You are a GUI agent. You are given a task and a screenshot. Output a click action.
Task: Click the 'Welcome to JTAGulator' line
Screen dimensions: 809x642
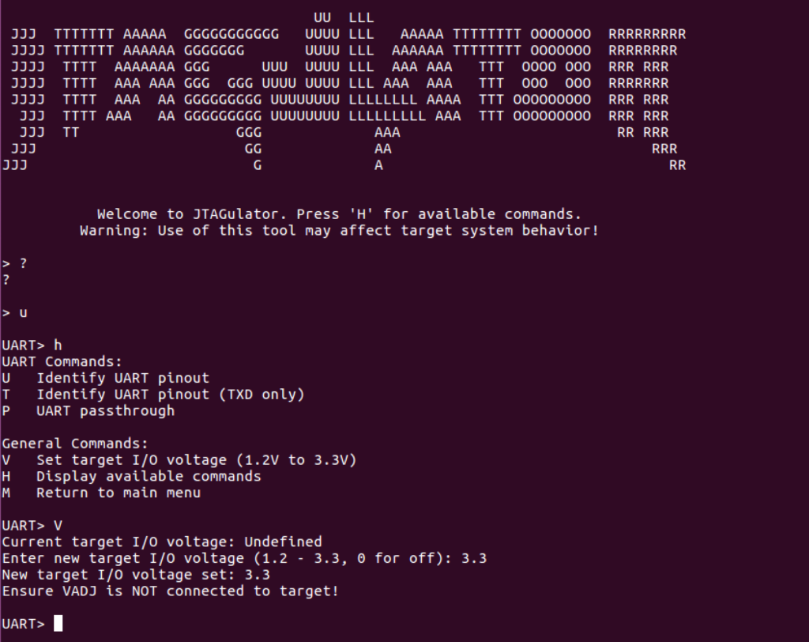click(339, 213)
